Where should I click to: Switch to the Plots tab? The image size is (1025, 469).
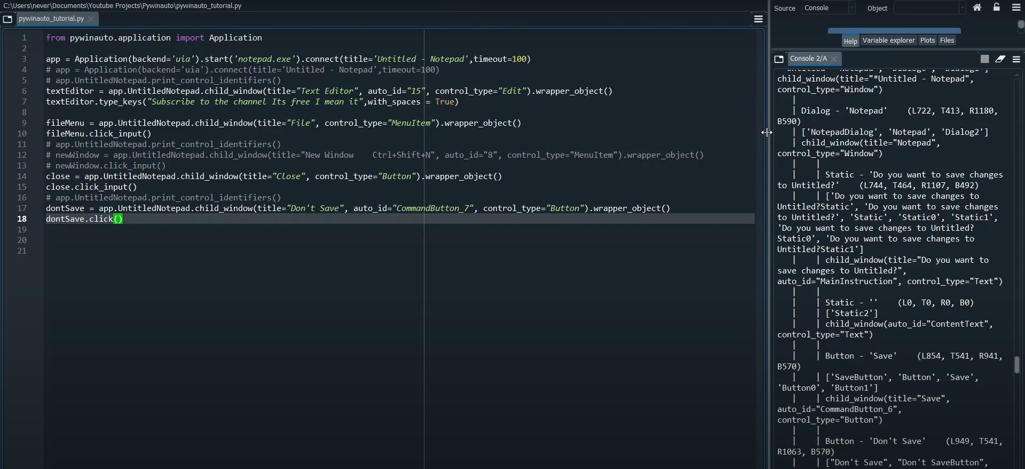(x=927, y=41)
